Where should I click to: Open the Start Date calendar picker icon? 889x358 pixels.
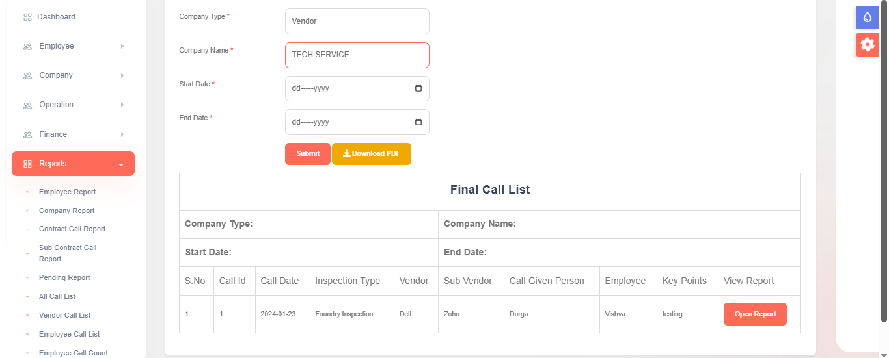tap(418, 88)
